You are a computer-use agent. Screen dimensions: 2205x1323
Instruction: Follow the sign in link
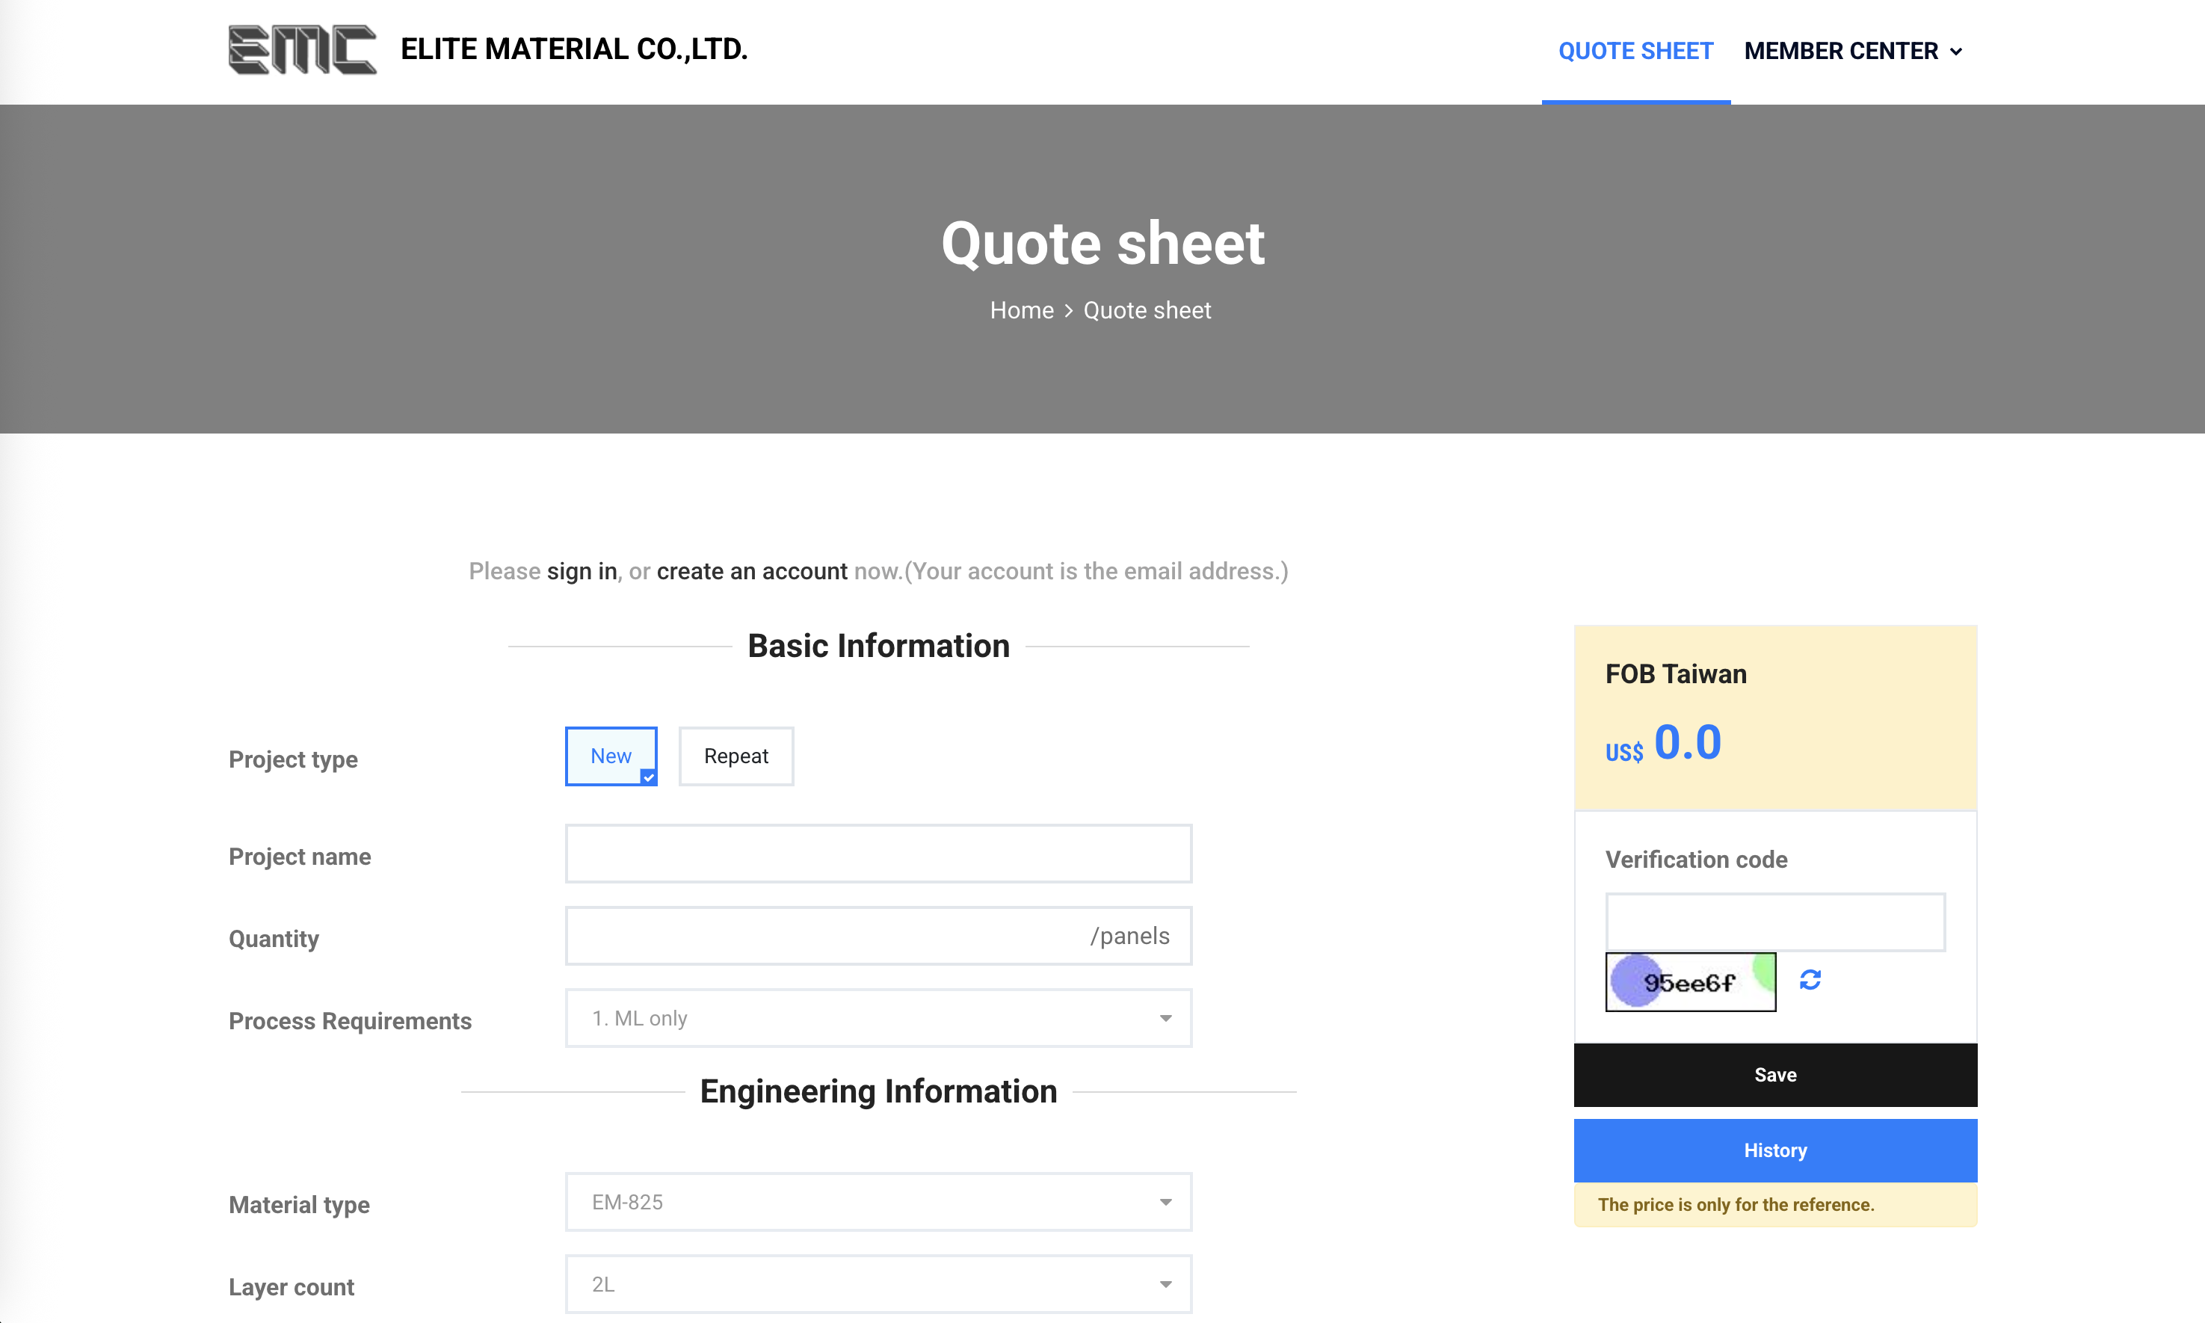point(581,570)
